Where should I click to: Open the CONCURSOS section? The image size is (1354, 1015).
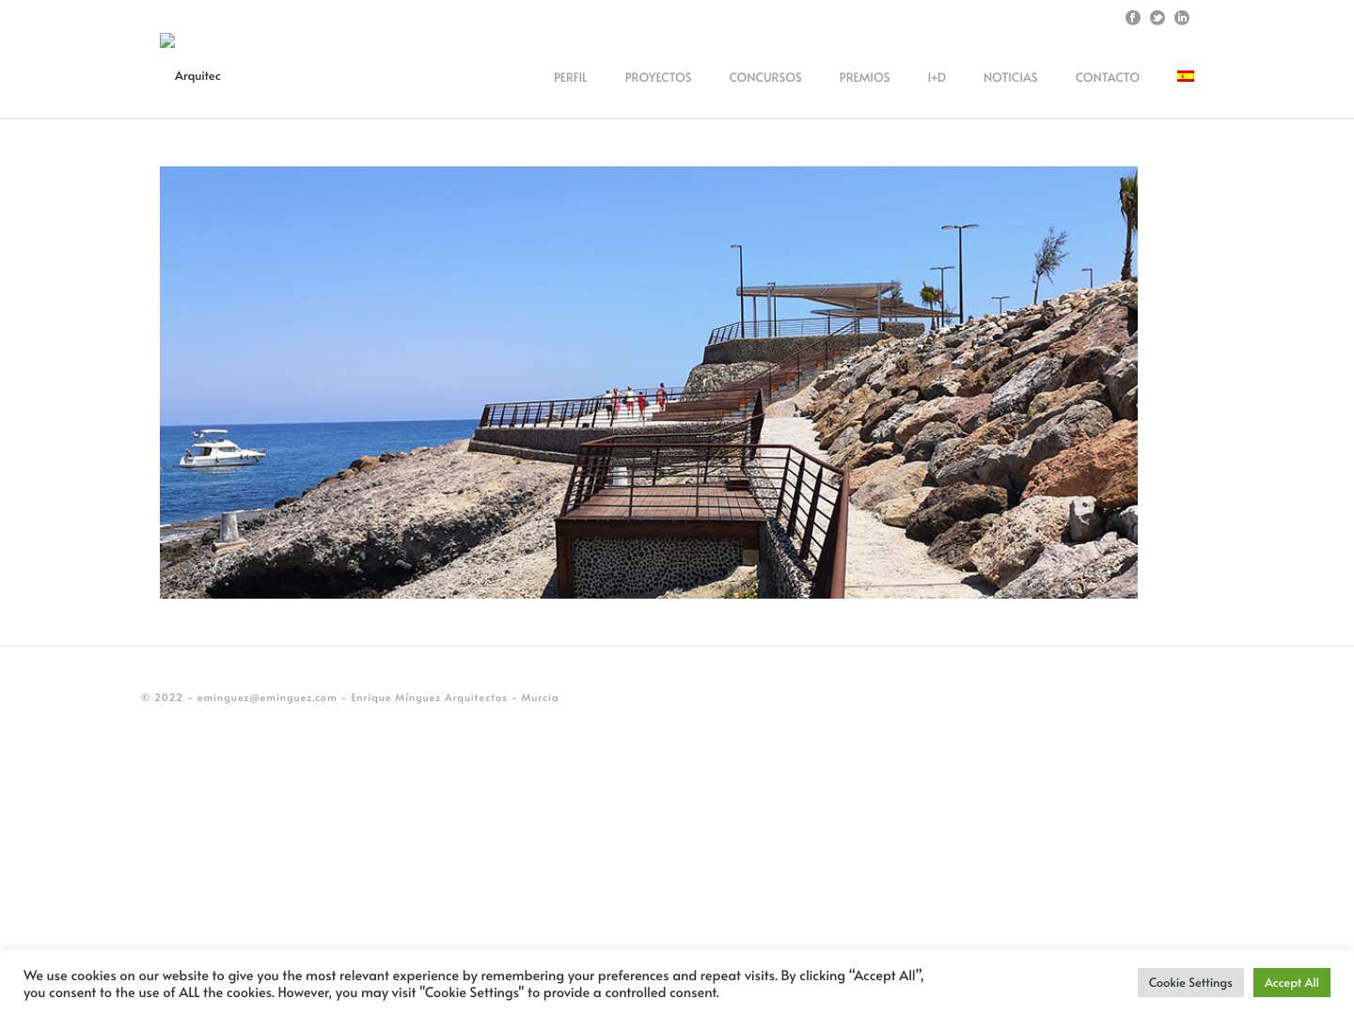765,77
